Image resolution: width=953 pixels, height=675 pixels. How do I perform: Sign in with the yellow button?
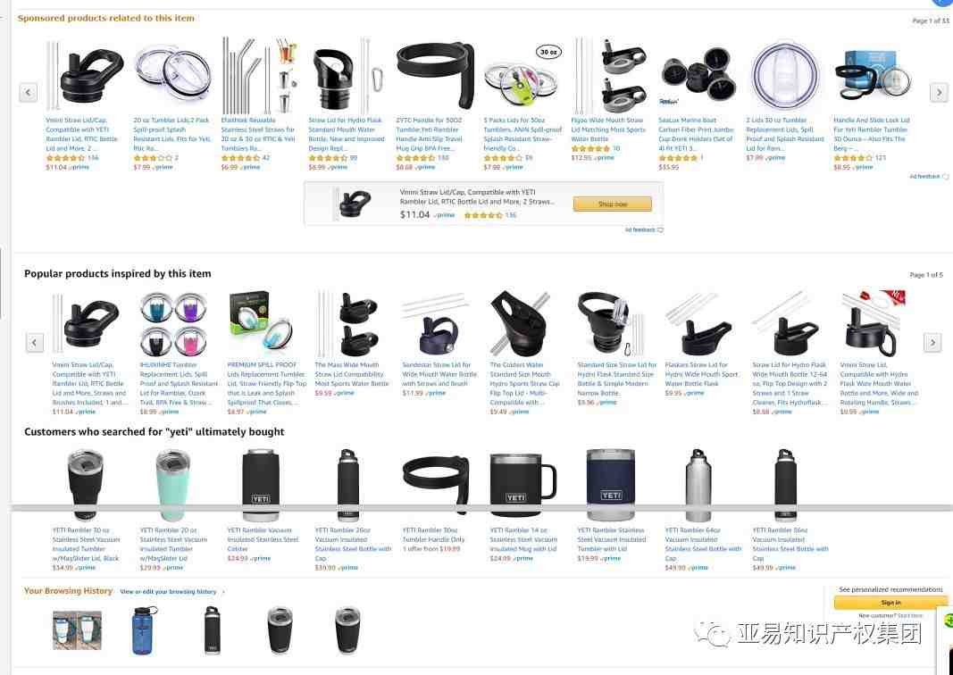coord(890,603)
